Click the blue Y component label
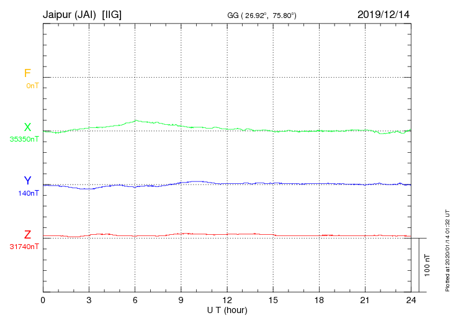The height and width of the screenshot is (323, 453). tap(27, 181)
